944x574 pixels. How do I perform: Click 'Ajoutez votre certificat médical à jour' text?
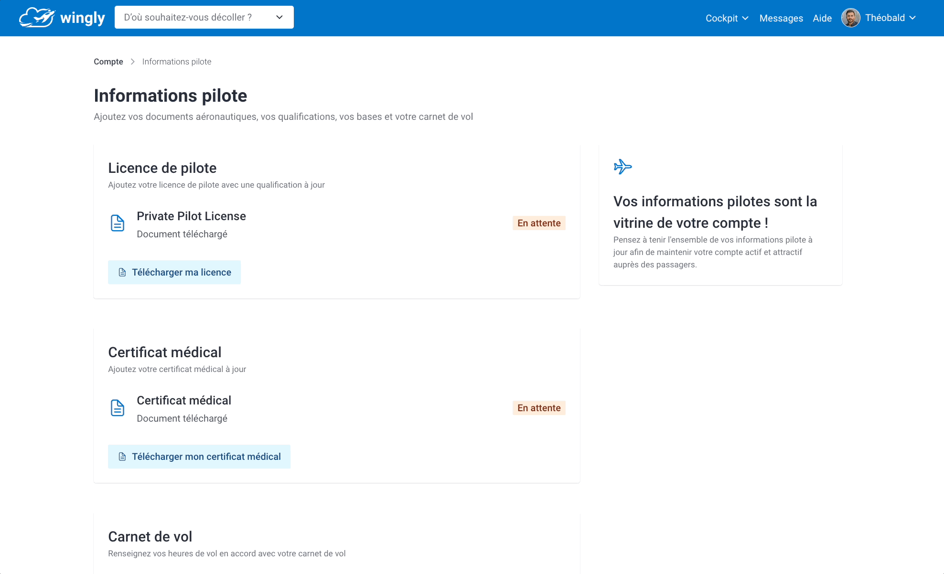(177, 369)
